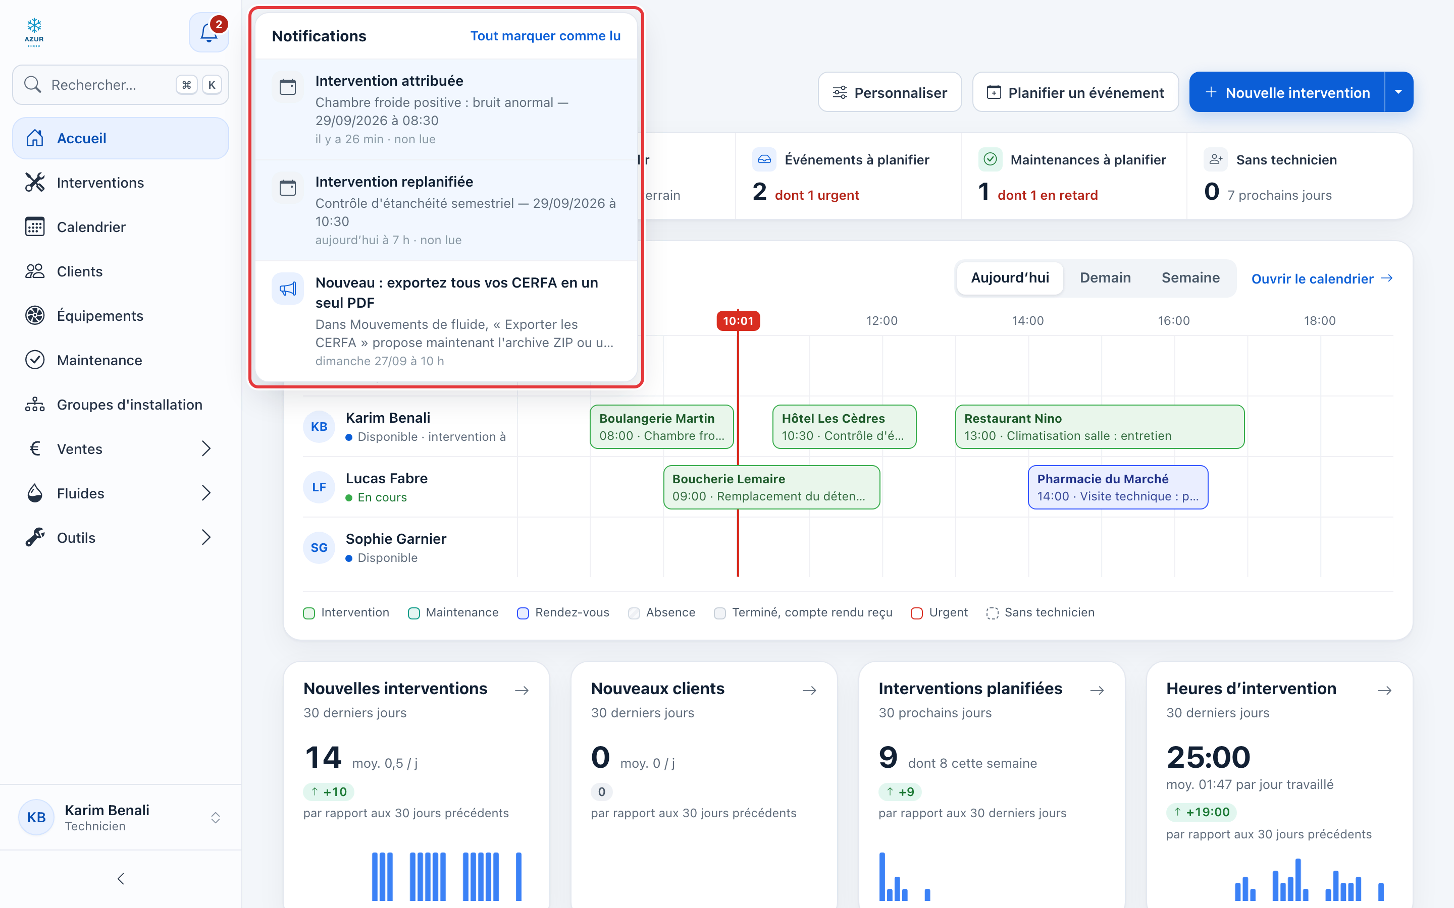Click the calendar icon beside Intervention attribuée
1454x908 pixels.
coord(288,87)
